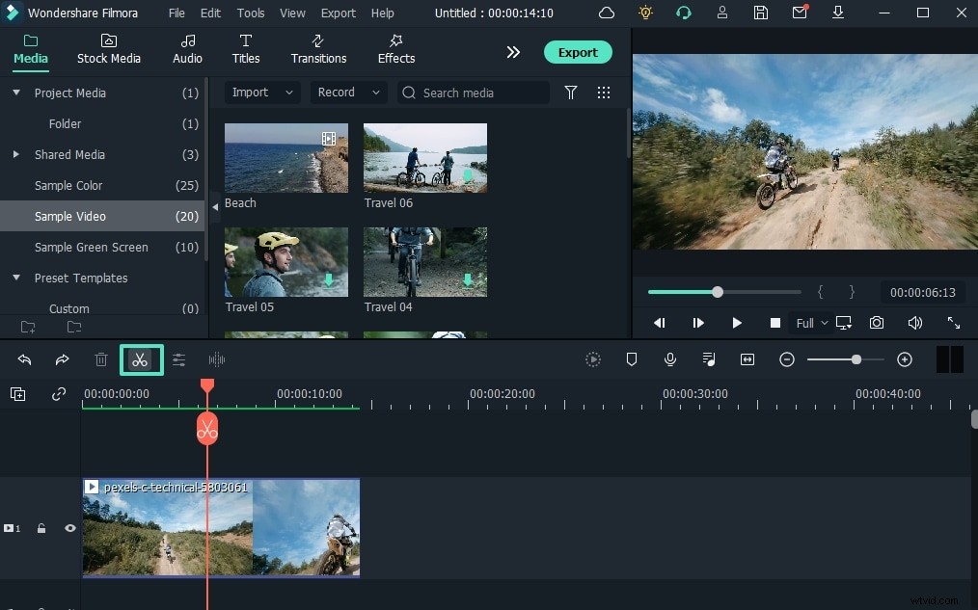Viewport: 978px width, 610px height.
Task: Record a voiceover with the microphone icon
Action: [670, 359]
